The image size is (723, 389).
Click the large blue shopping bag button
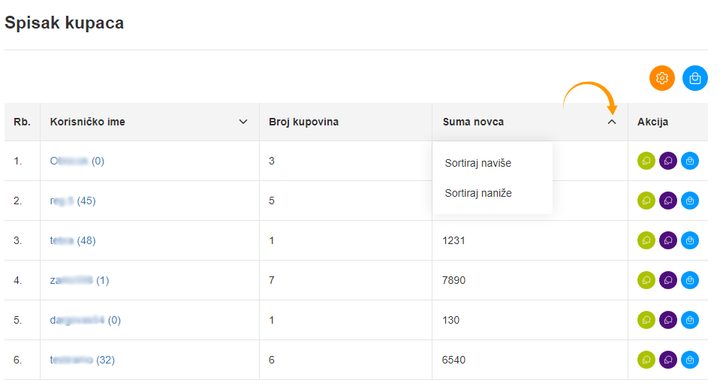point(694,78)
